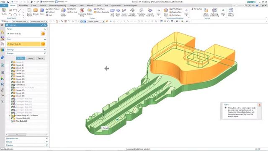This screenshot has width=268, height=151.
Task: Open the Feature Bodies dropdown
Action: tap(96, 21)
